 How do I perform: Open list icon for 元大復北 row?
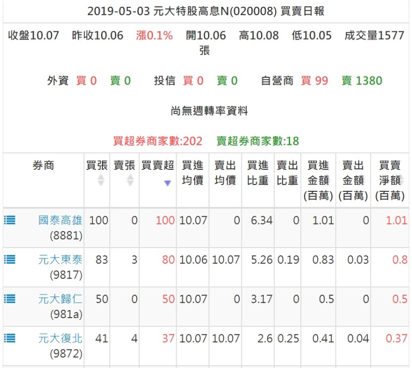point(10,338)
